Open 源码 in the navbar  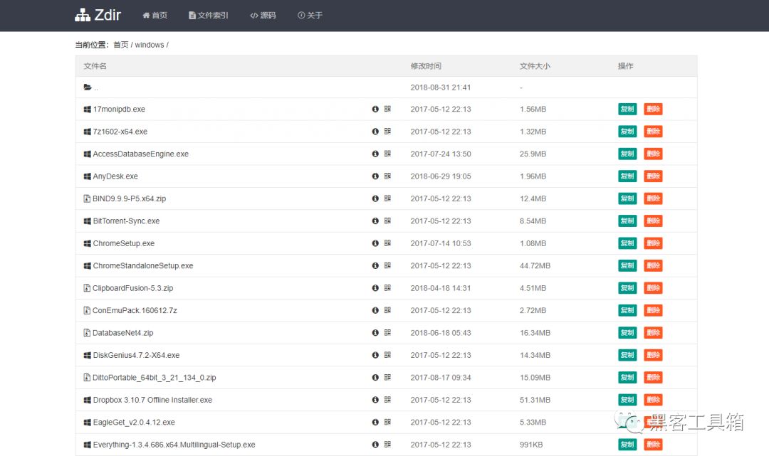point(263,16)
